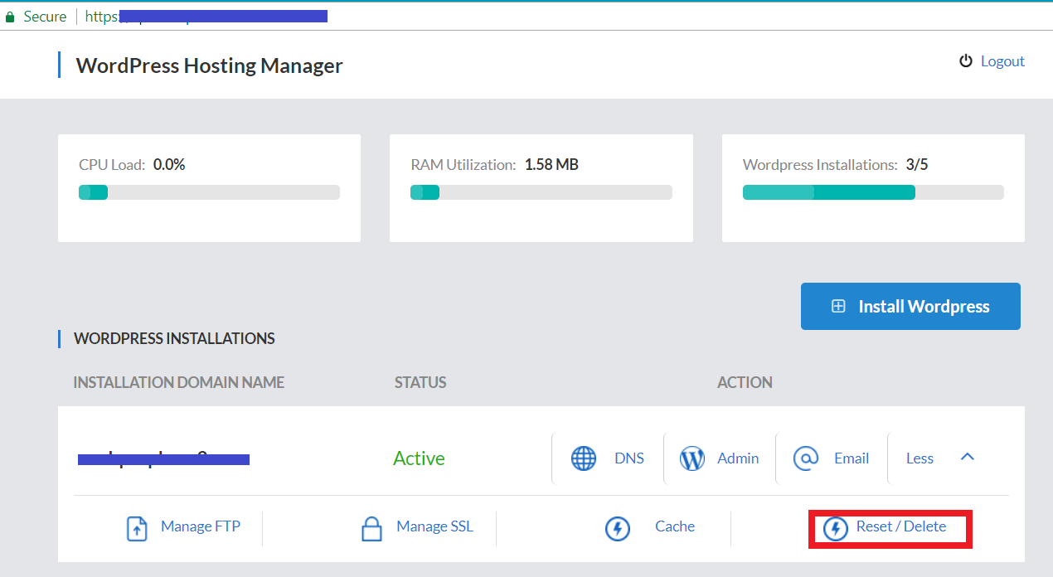Click the CPU Load 0.0% value

click(x=169, y=165)
